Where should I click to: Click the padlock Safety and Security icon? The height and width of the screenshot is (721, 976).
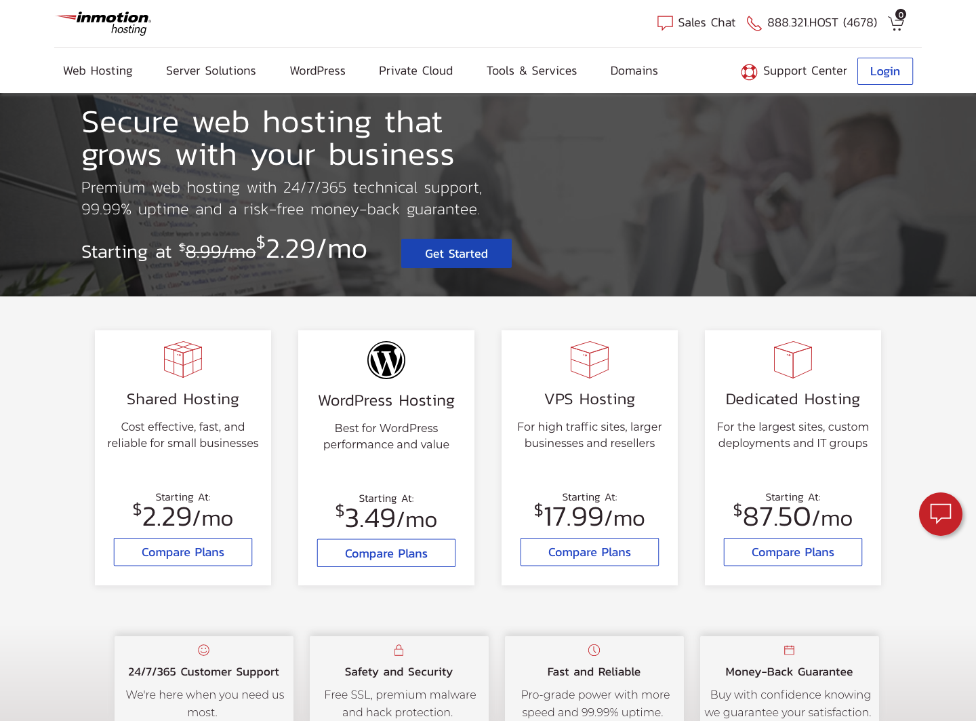coord(399,650)
